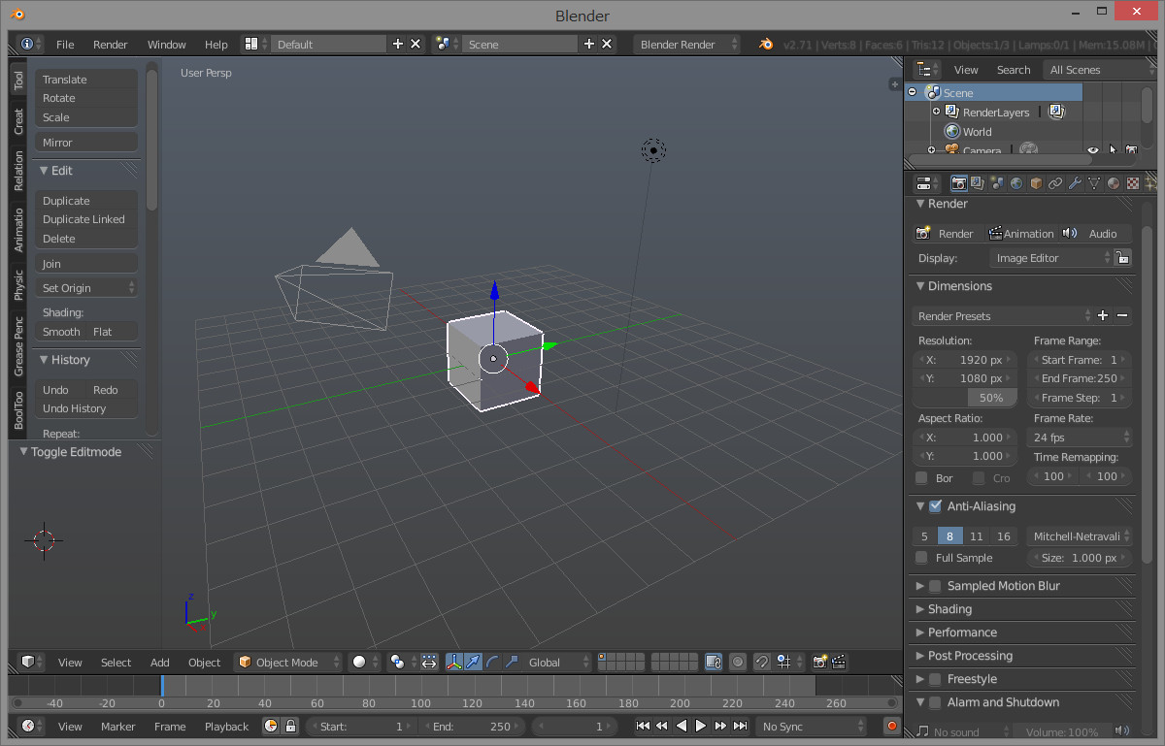1165x746 pixels.
Task: Click the Animation render button
Action: coord(1020,234)
